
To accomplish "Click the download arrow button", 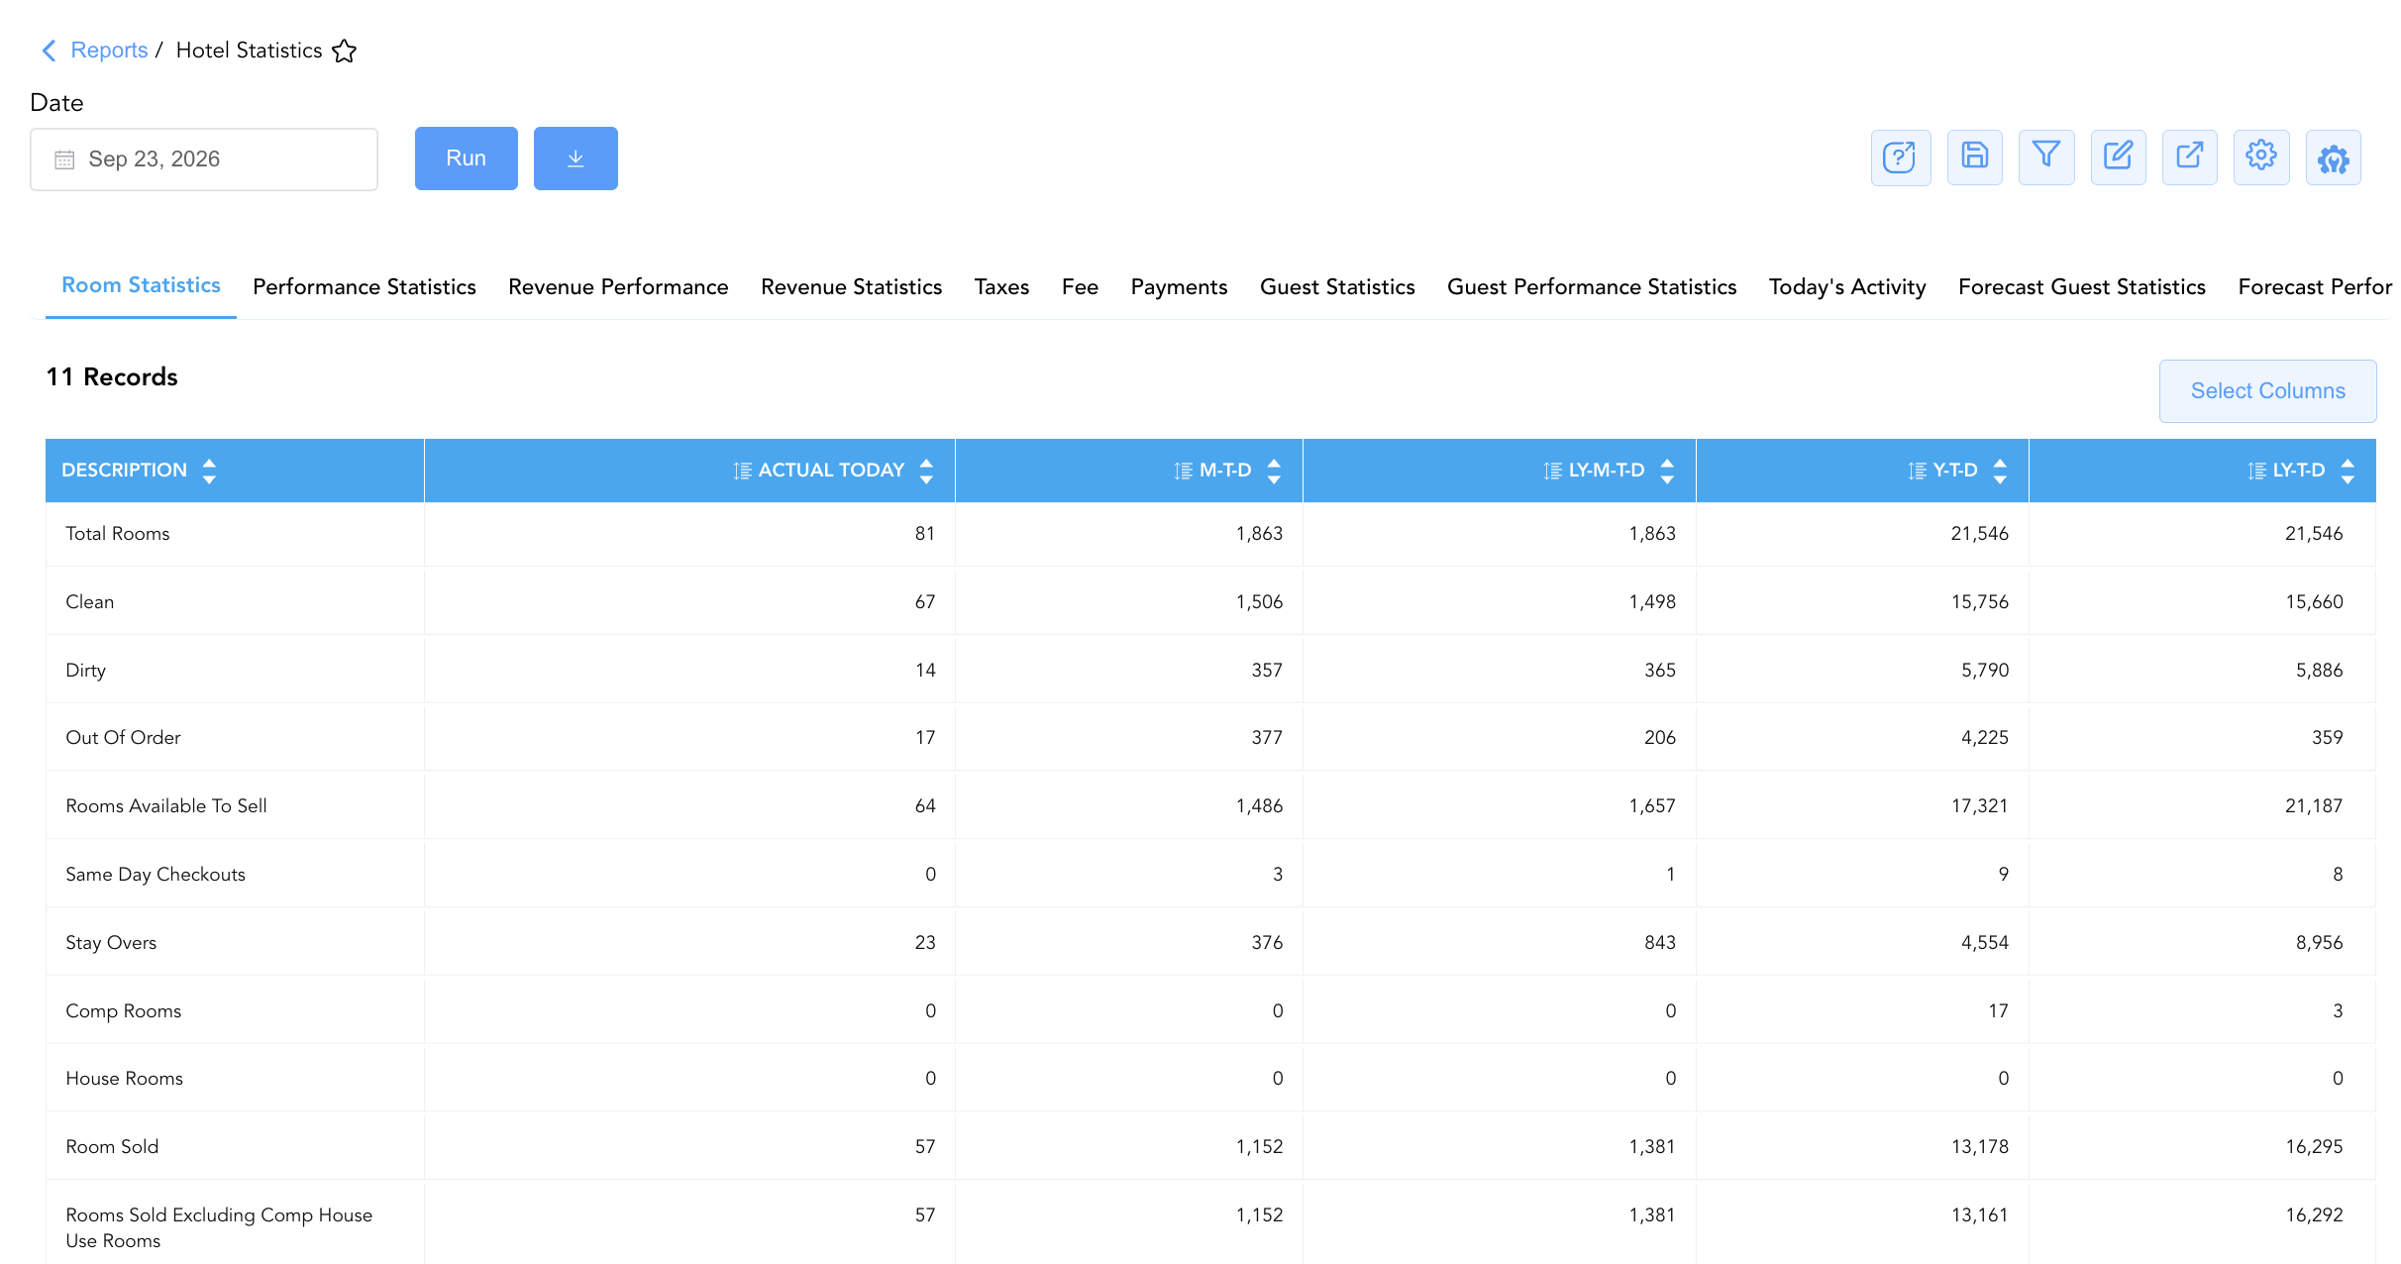I will tap(575, 158).
